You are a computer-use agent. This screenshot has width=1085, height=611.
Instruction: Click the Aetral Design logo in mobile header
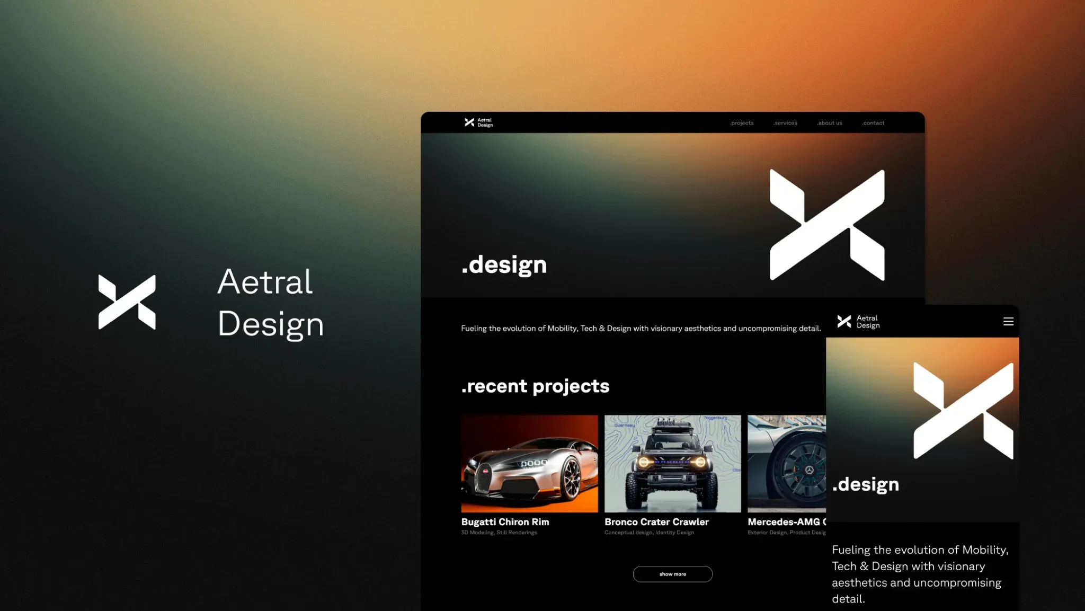(x=858, y=322)
